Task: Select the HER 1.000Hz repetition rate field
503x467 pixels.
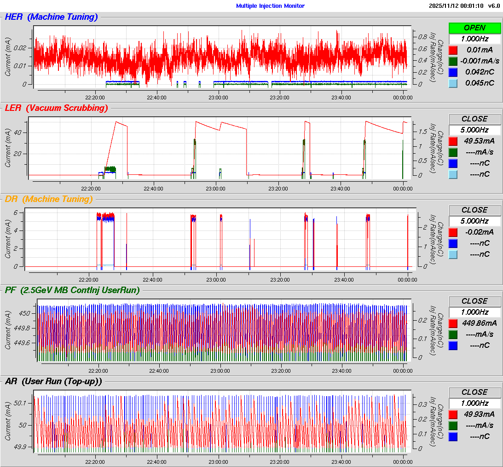Action: click(x=474, y=39)
